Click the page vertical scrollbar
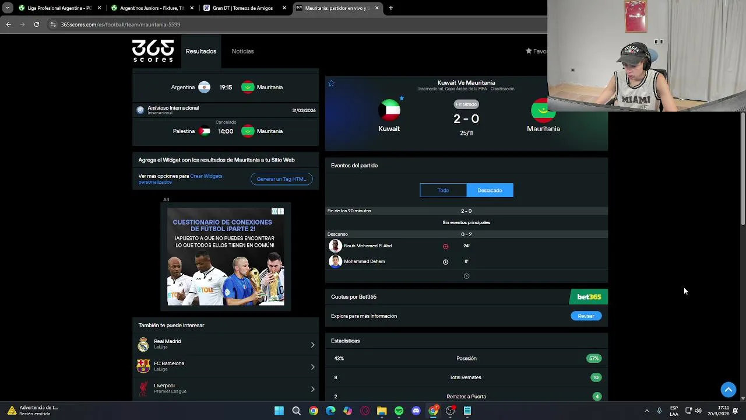This screenshot has height=420, width=746. (x=743, y=169)
